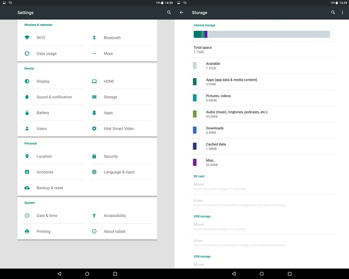Tap Erase under SD card
The width and height of the screenshot is (349, 279).
point(262,203)
